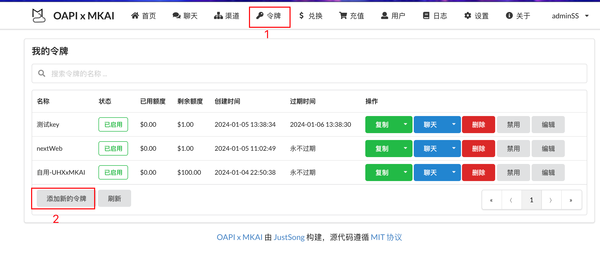Delete the nextWeb token
Viewport: 600px width, 280px height.
479,148
